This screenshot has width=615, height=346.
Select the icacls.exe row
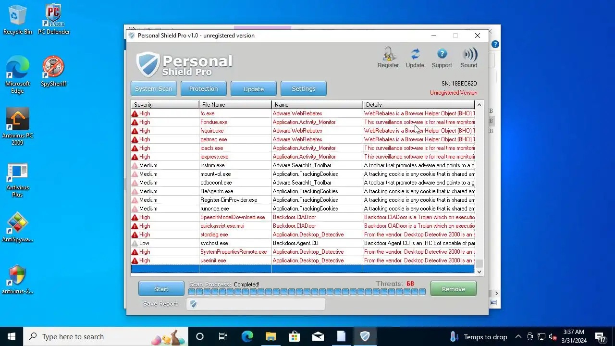pyautogui.click(x=303, y=148)
